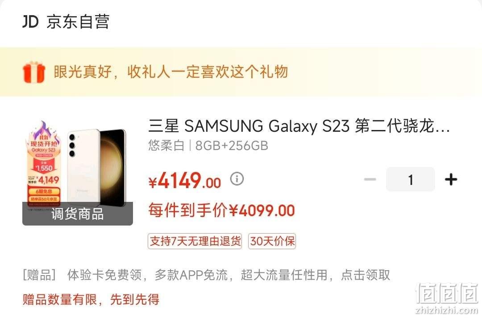
Task: Increase quantity with the plus button
Action: [x=451, y=179]
